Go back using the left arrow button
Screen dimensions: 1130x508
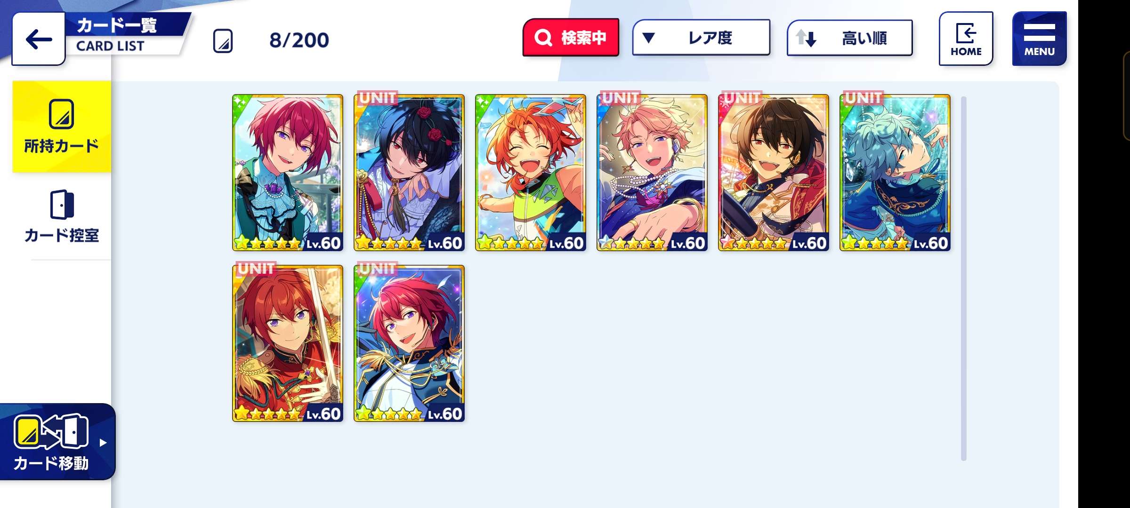tap(39, 39)
